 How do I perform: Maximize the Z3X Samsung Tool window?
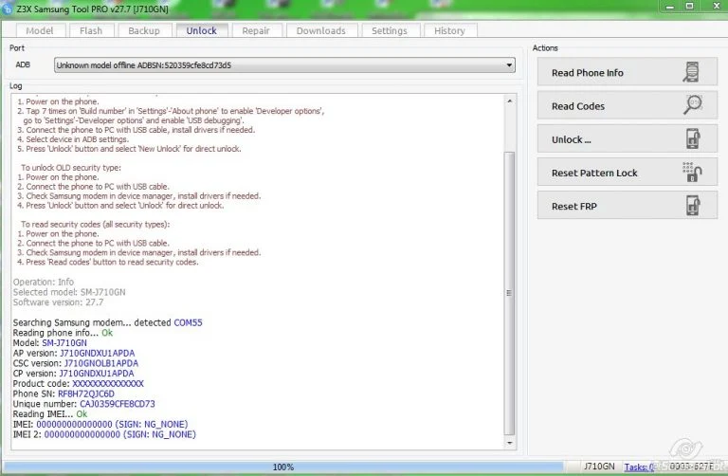pyautogui.click(x=690, y=7)
